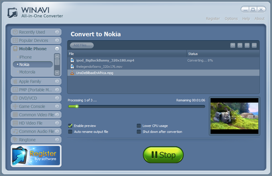272x176 pixels.
Task: Click the Ringtone icon
Action: click(16, 140)
